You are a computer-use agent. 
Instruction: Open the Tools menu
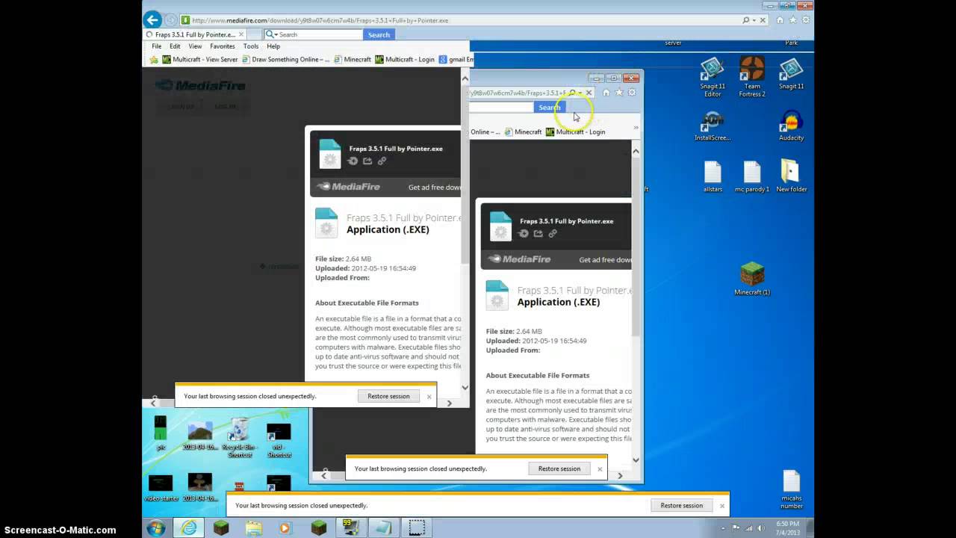[x=250, y=46]
